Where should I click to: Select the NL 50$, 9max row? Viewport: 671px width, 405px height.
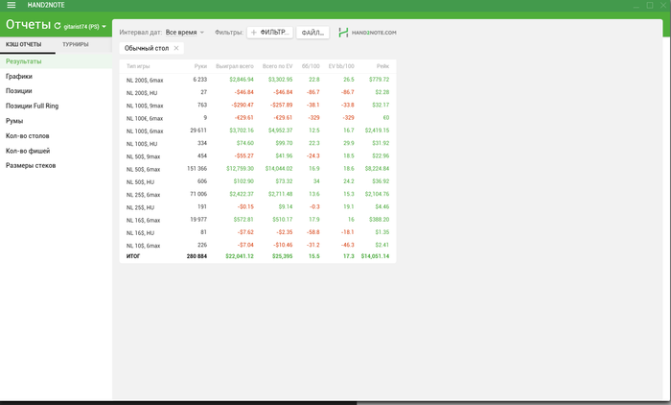click(258, 156)
